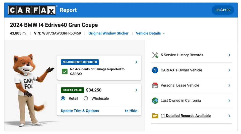The image size is (241, 134).
Task: Open the CARFAX Value chevron
Action: click(136, 90)
